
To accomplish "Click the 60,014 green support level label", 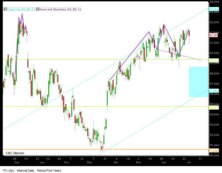I will (213, 61).
